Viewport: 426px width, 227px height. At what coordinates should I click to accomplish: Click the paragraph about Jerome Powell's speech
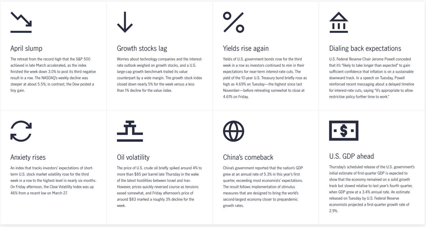(372, 78)
